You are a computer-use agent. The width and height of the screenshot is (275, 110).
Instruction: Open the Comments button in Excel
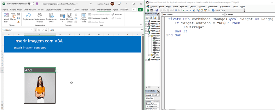pyautogui.click(x=134, y=10)
